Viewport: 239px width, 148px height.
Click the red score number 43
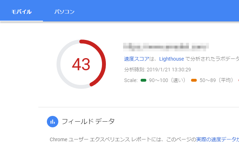(81, 65)
